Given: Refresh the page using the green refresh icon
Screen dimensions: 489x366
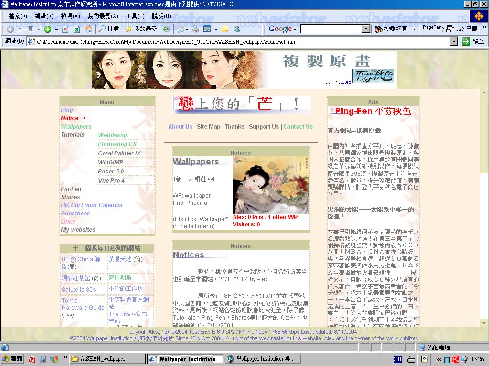Looking at the screenshot, I should point(76,29).
